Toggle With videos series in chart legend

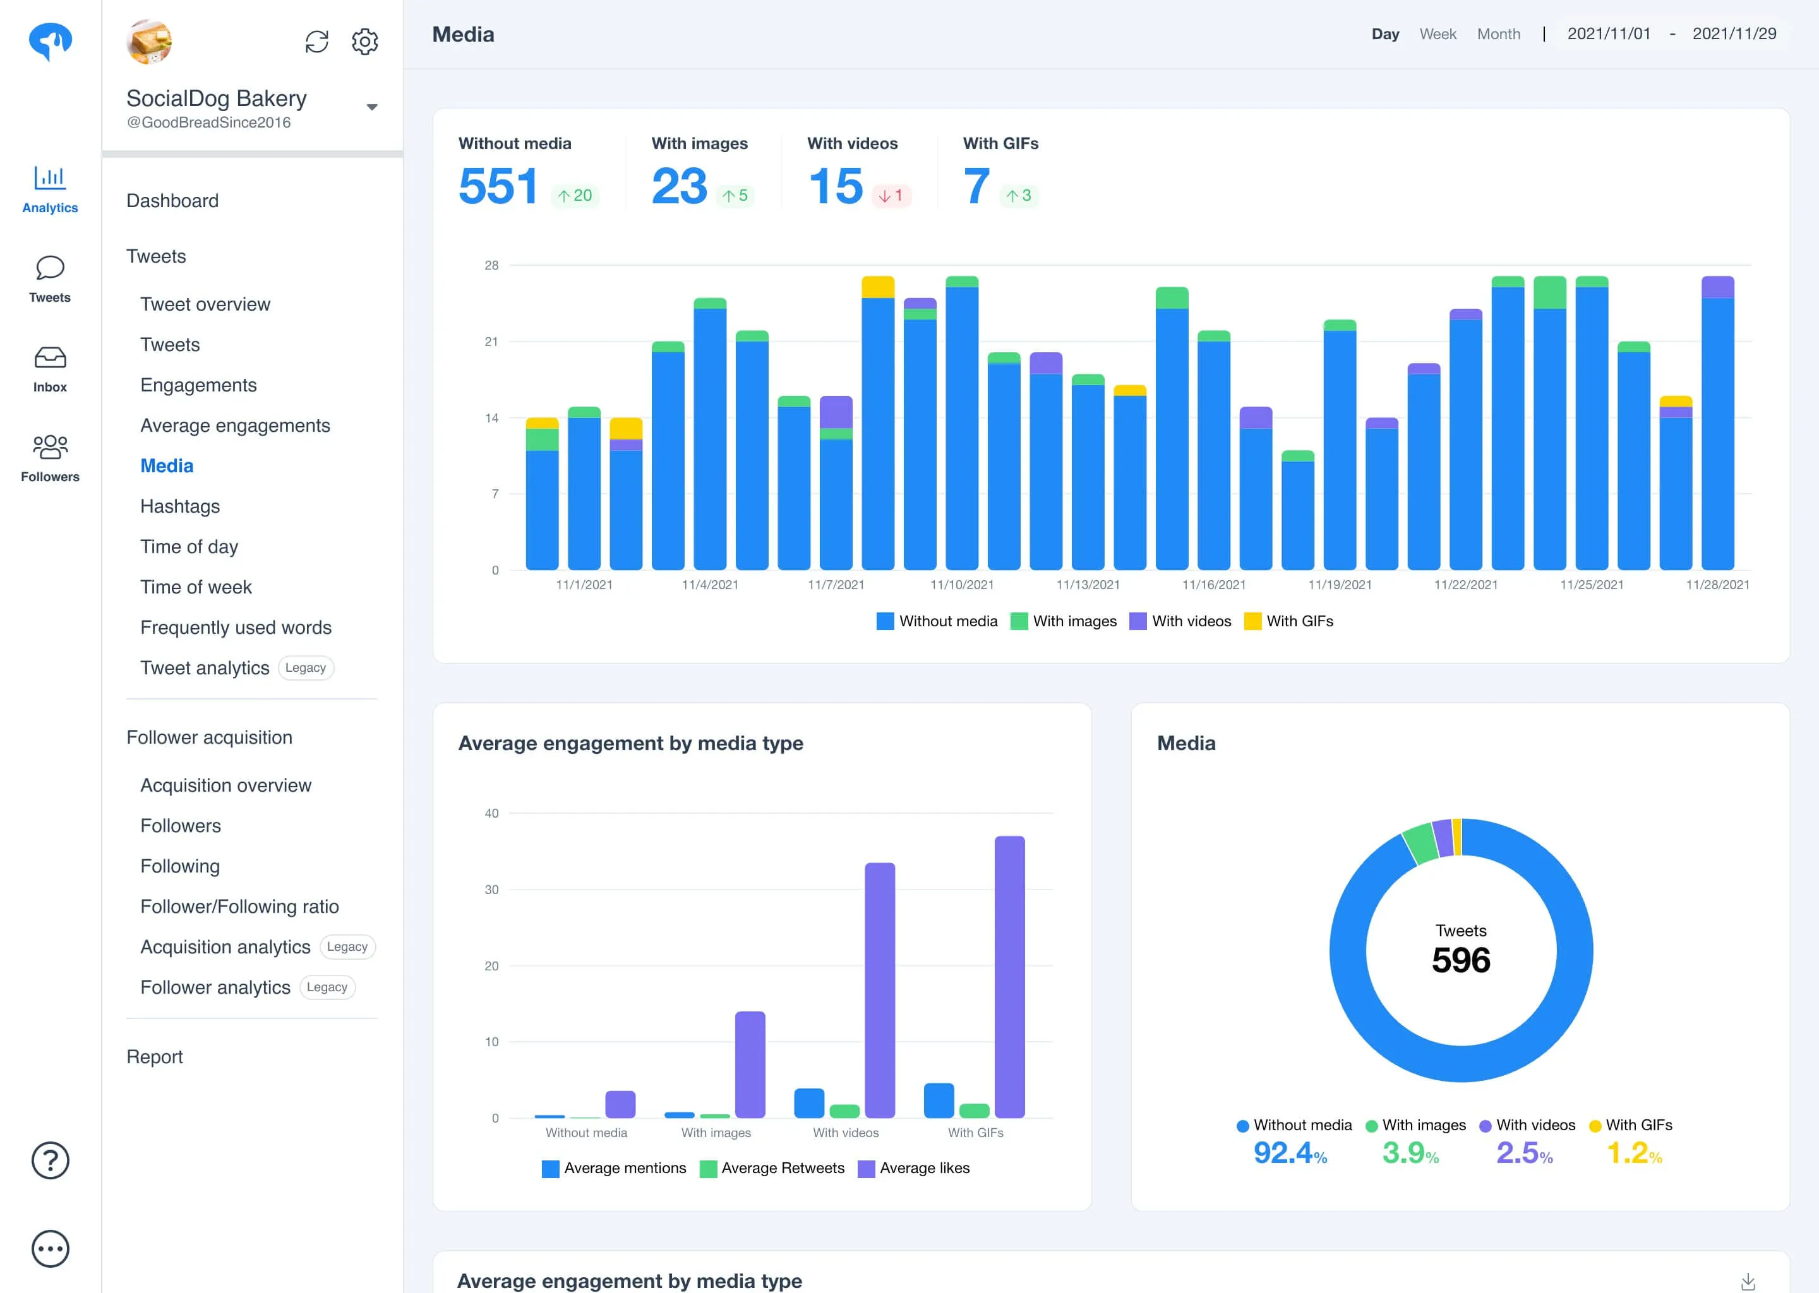pyautogui.click(x=1180, y=621)
